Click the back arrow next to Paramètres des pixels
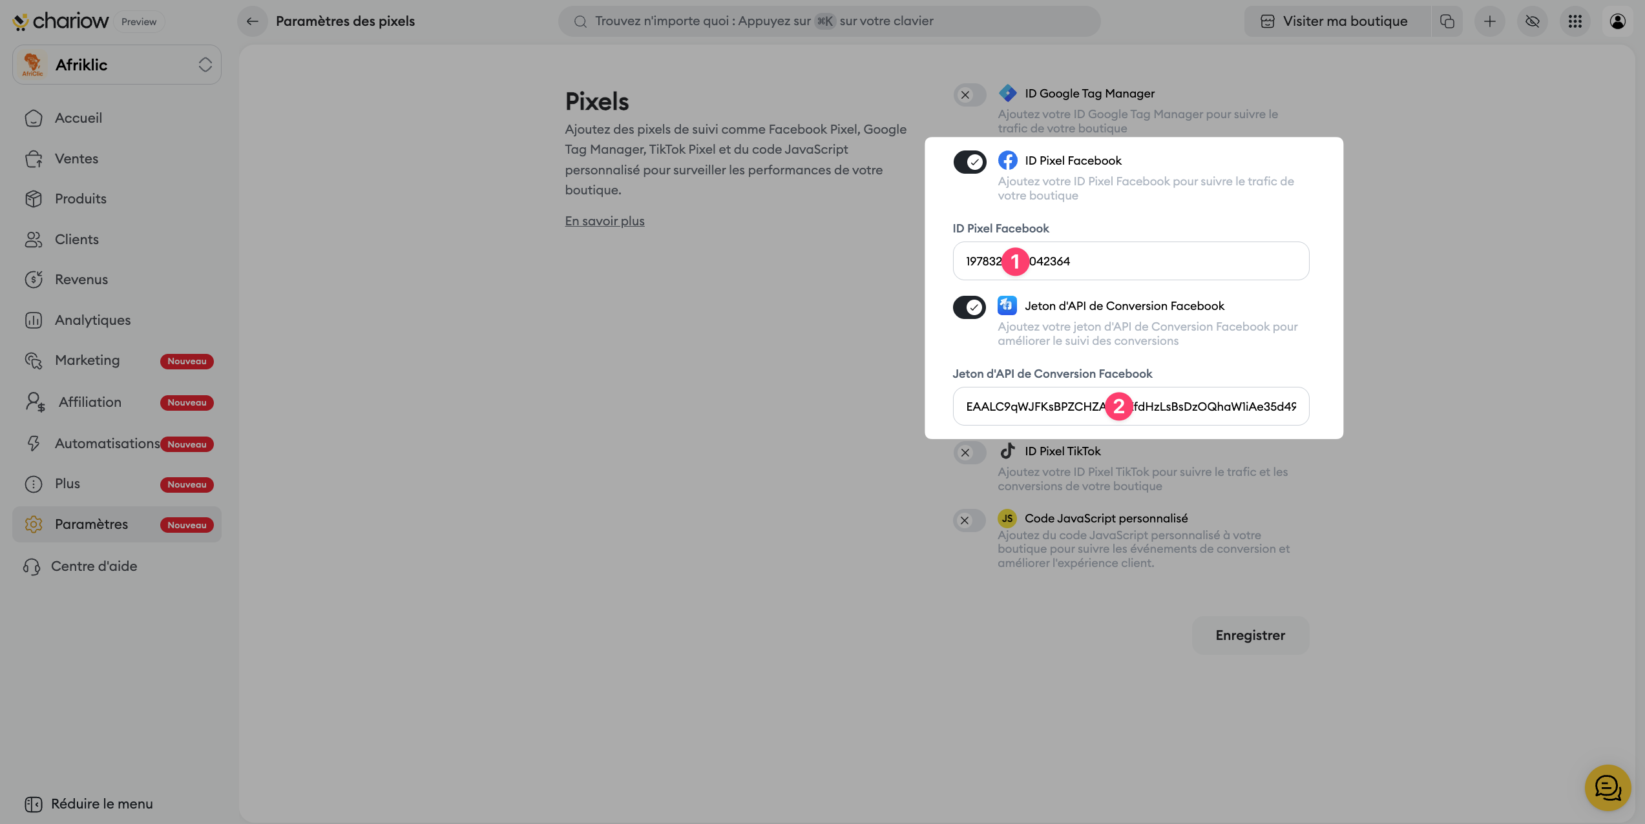The width and height of the screenshot is (1645, 824). (x=253, y=21)
